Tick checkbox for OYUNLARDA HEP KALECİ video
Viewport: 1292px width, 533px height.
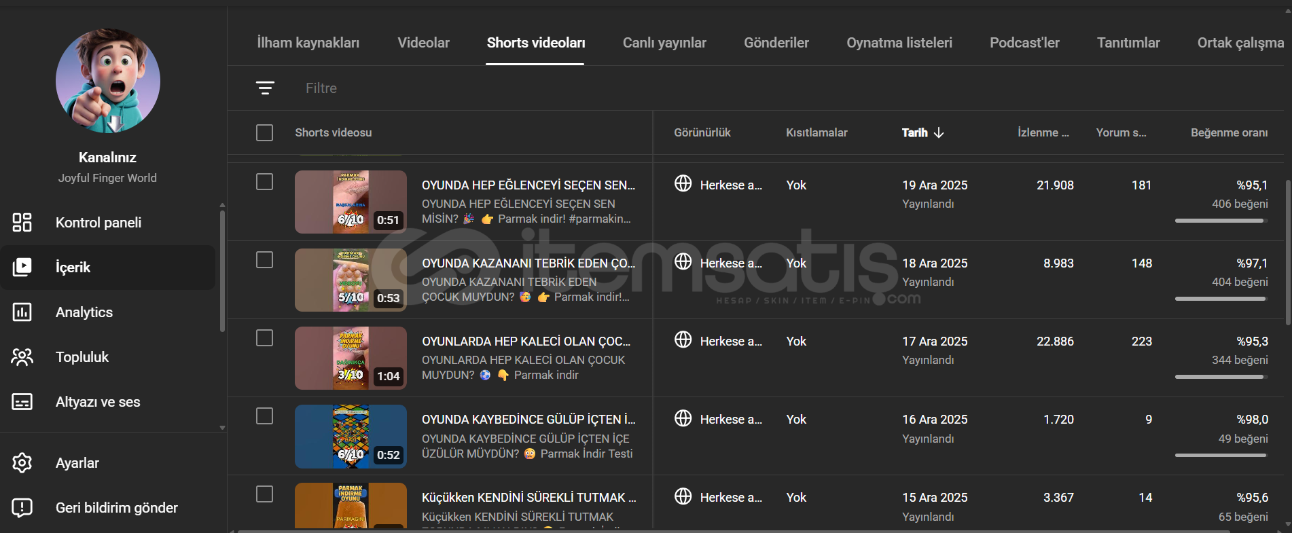click(264, 338)
